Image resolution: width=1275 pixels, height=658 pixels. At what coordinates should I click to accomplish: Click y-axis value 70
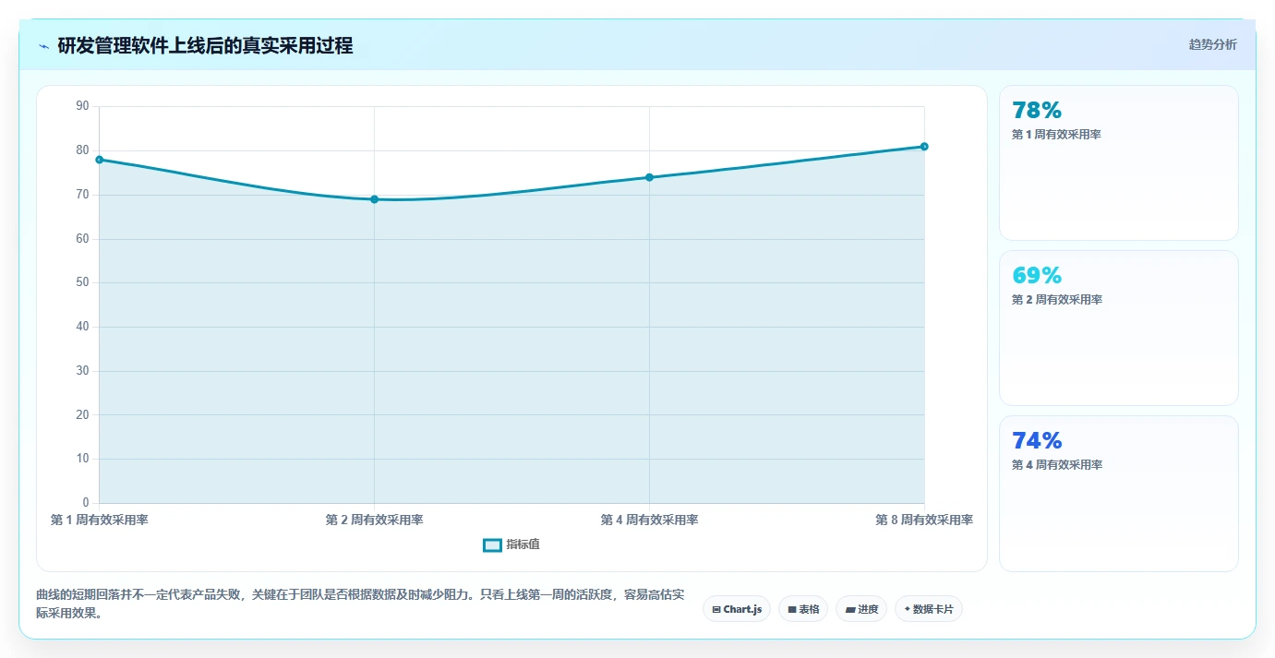[x=82, y=195]
